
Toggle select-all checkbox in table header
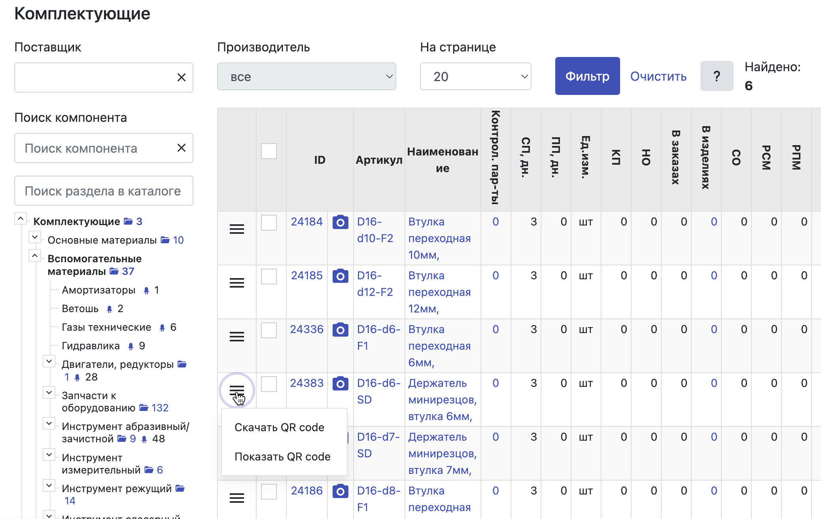[x=269, y=151]
